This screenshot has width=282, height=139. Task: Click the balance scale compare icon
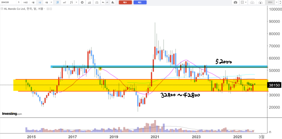click(x=97, y=3)
